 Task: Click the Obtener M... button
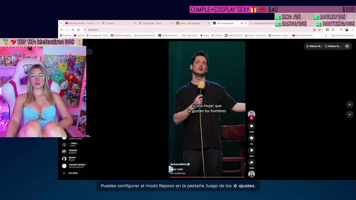tap(314, 46)
